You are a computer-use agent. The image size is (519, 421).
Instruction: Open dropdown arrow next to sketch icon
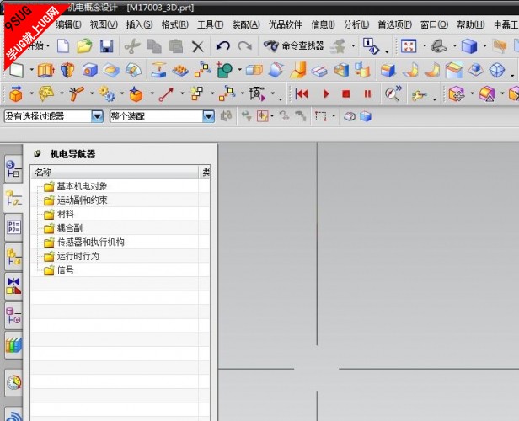click(x=32, y=70)
